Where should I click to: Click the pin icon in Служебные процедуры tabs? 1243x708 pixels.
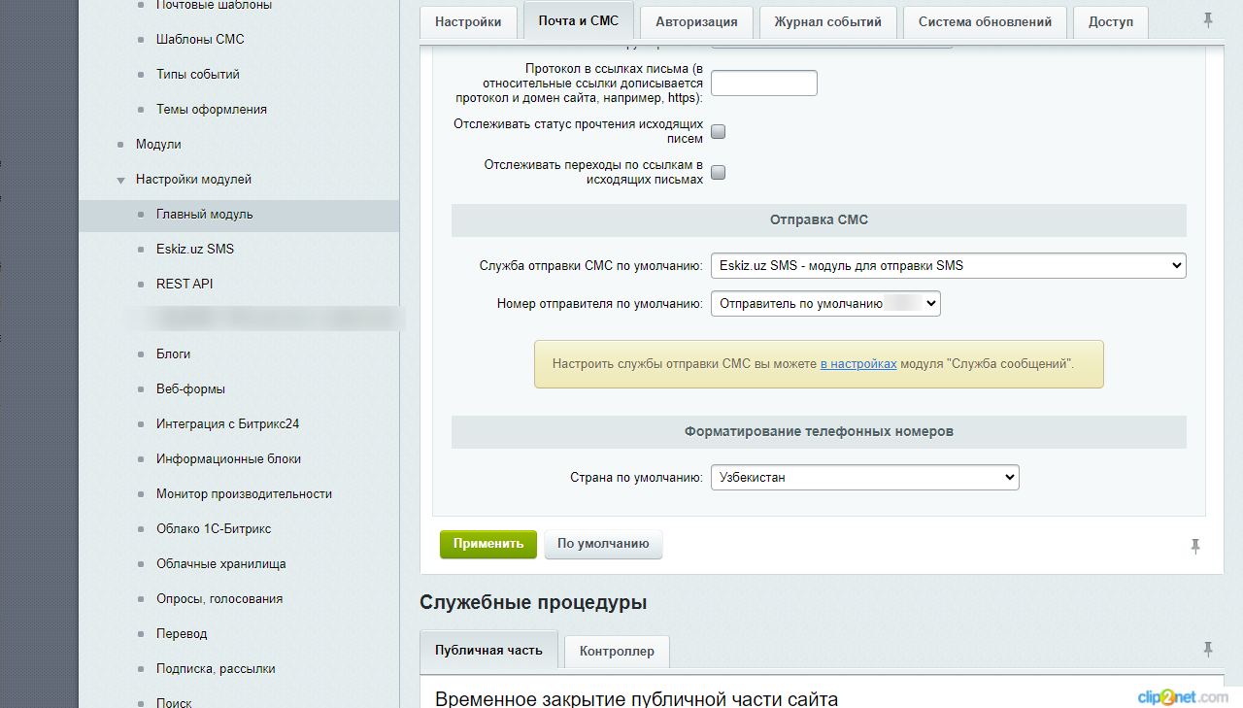pos(1208,649)
